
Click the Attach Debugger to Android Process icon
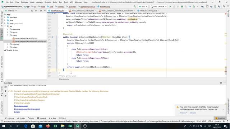pos(194,6)
